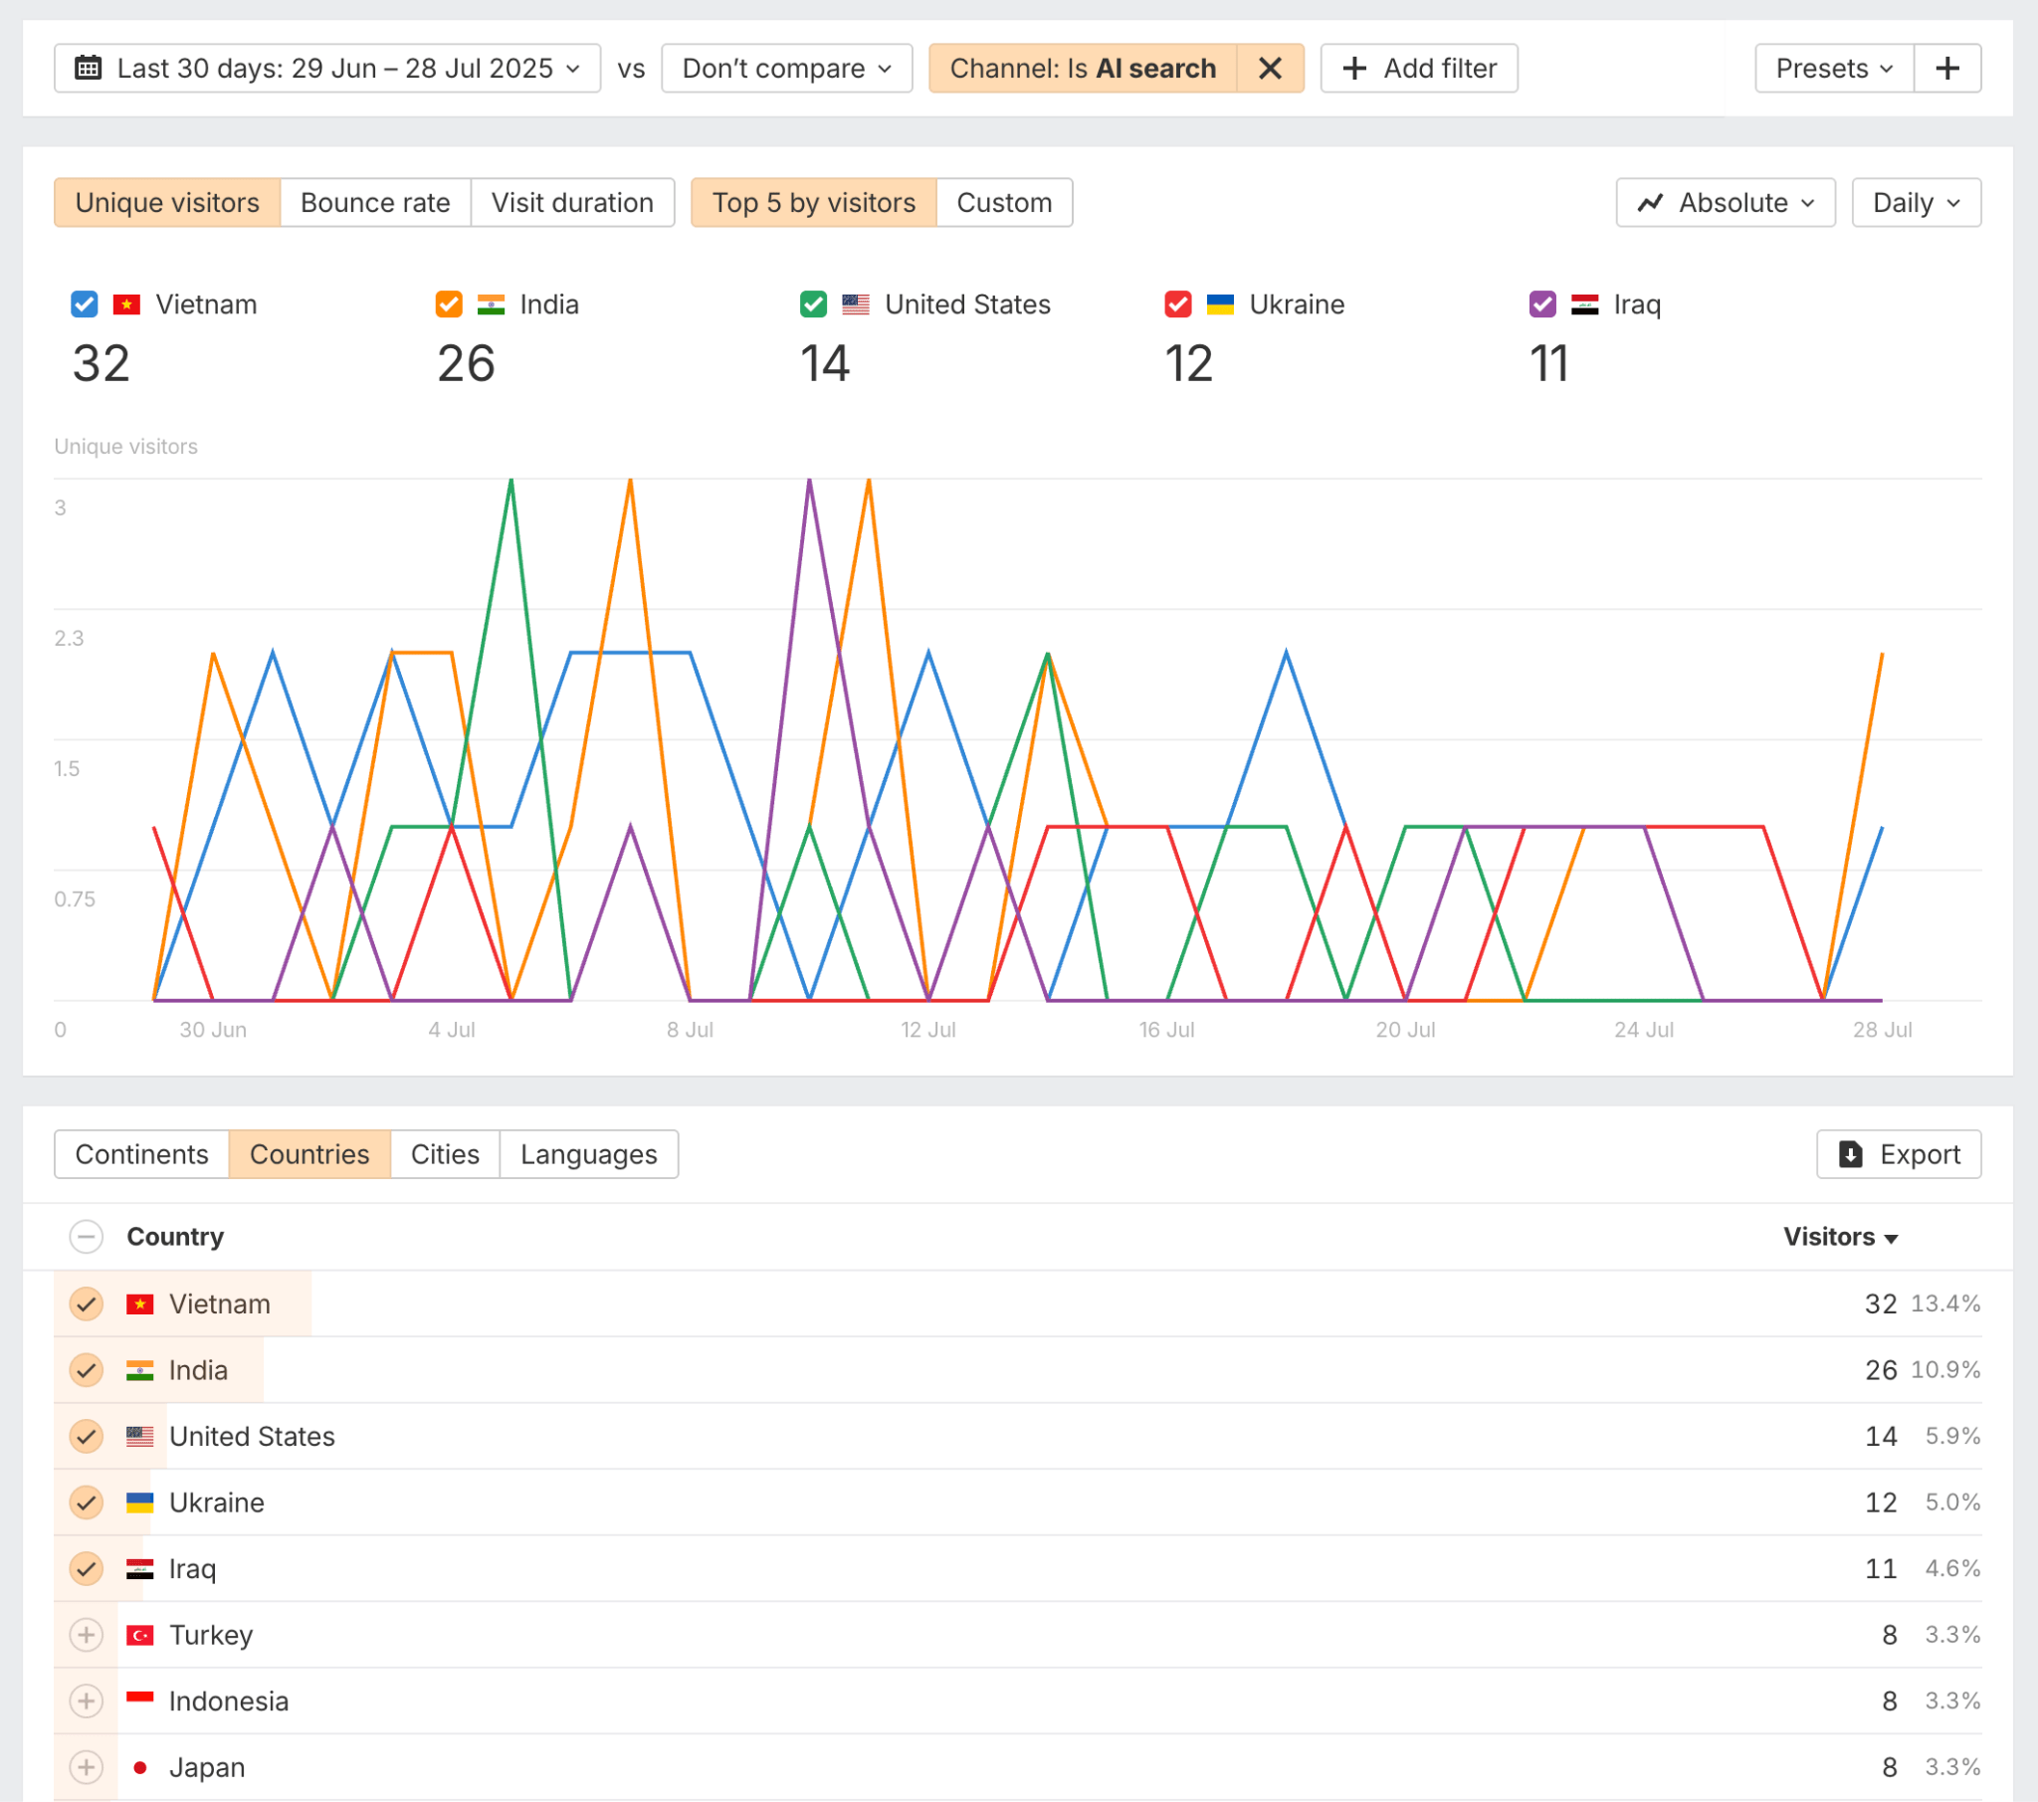Click the trend line icon beside Absolute
Image resolution: width=2038 pixels, height=1802 pixels.
point(1651,202)
